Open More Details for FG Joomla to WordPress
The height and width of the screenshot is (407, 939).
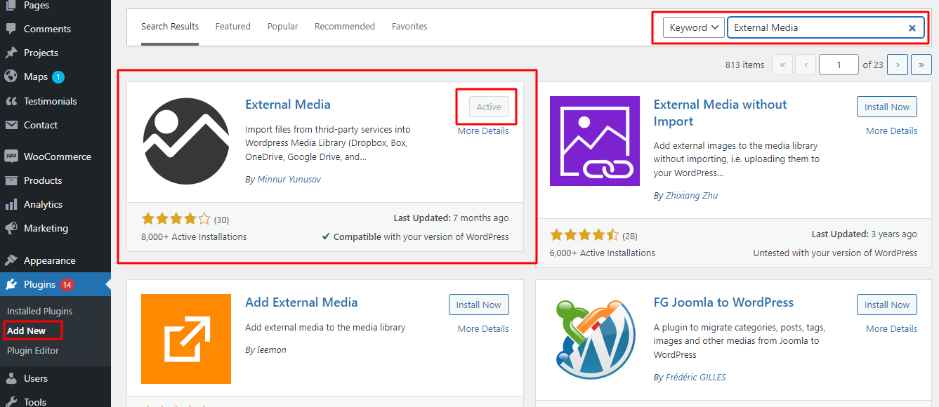891,328
